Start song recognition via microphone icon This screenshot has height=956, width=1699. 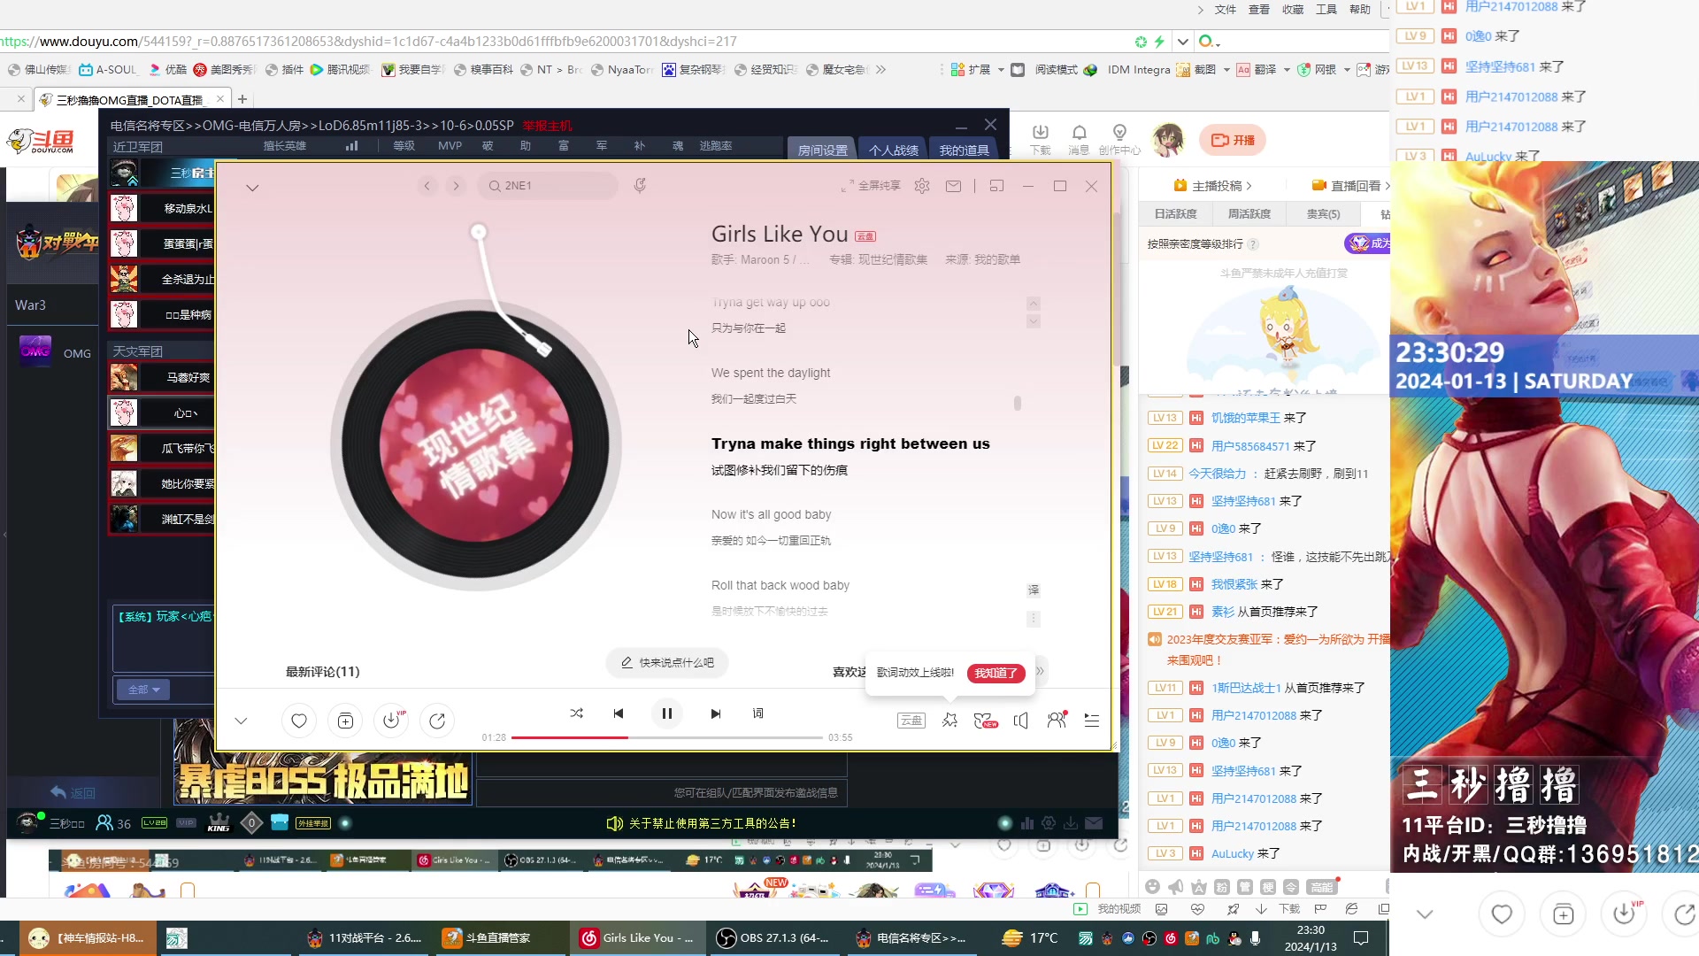point(640,185)
